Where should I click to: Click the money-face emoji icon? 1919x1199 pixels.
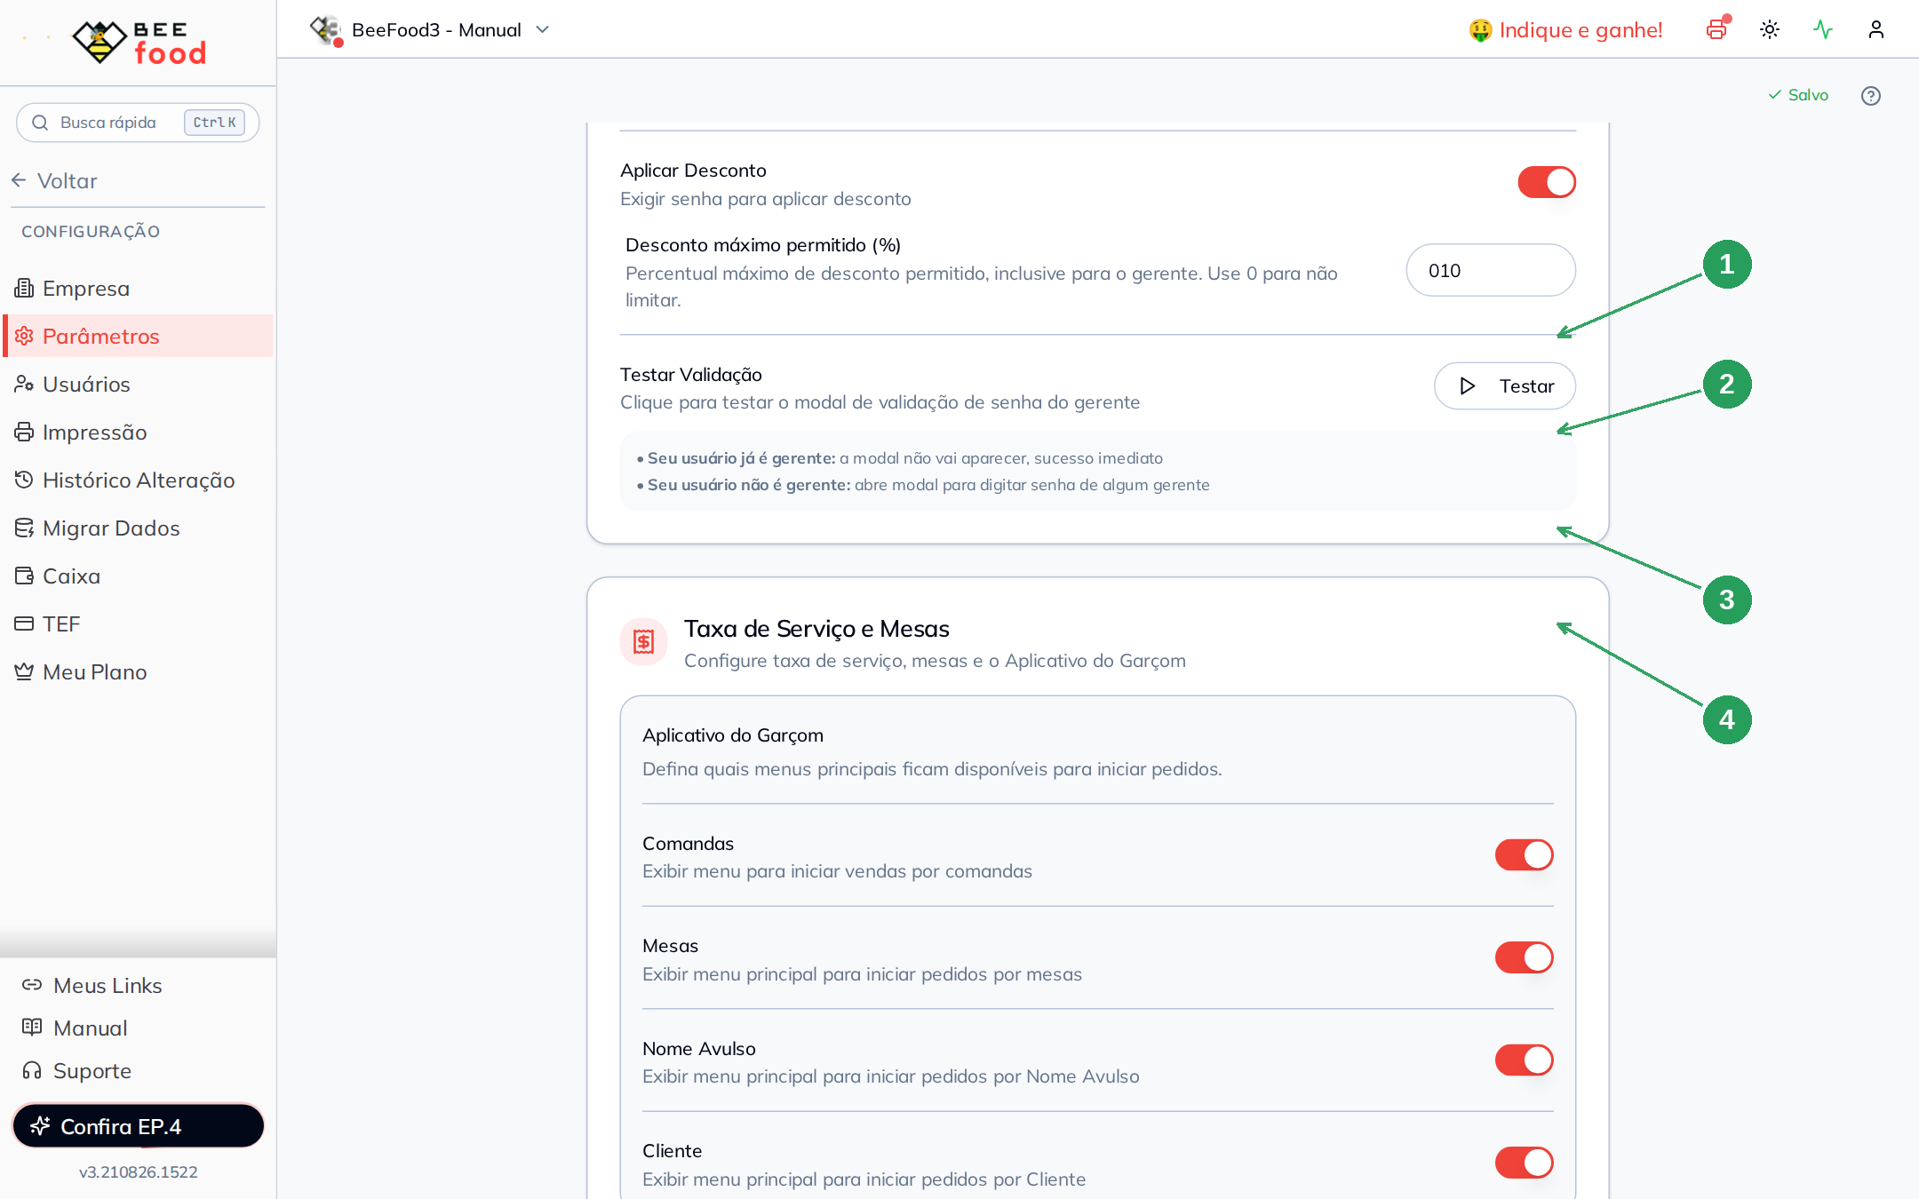click(1480, 30)
